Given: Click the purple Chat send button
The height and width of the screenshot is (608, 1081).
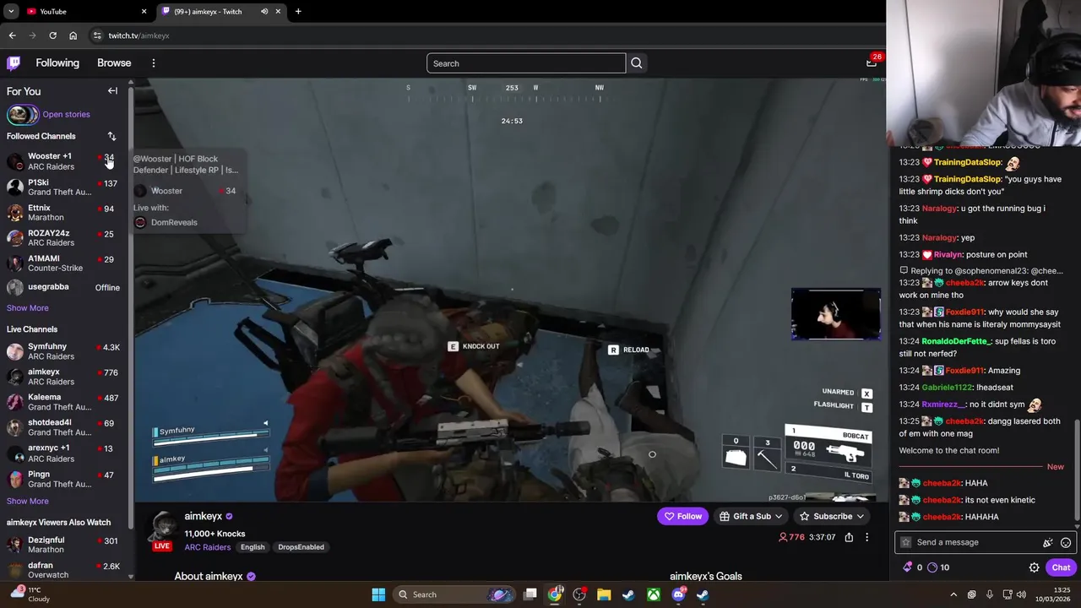Looking at the screenshot, I should coord(1061,567).
